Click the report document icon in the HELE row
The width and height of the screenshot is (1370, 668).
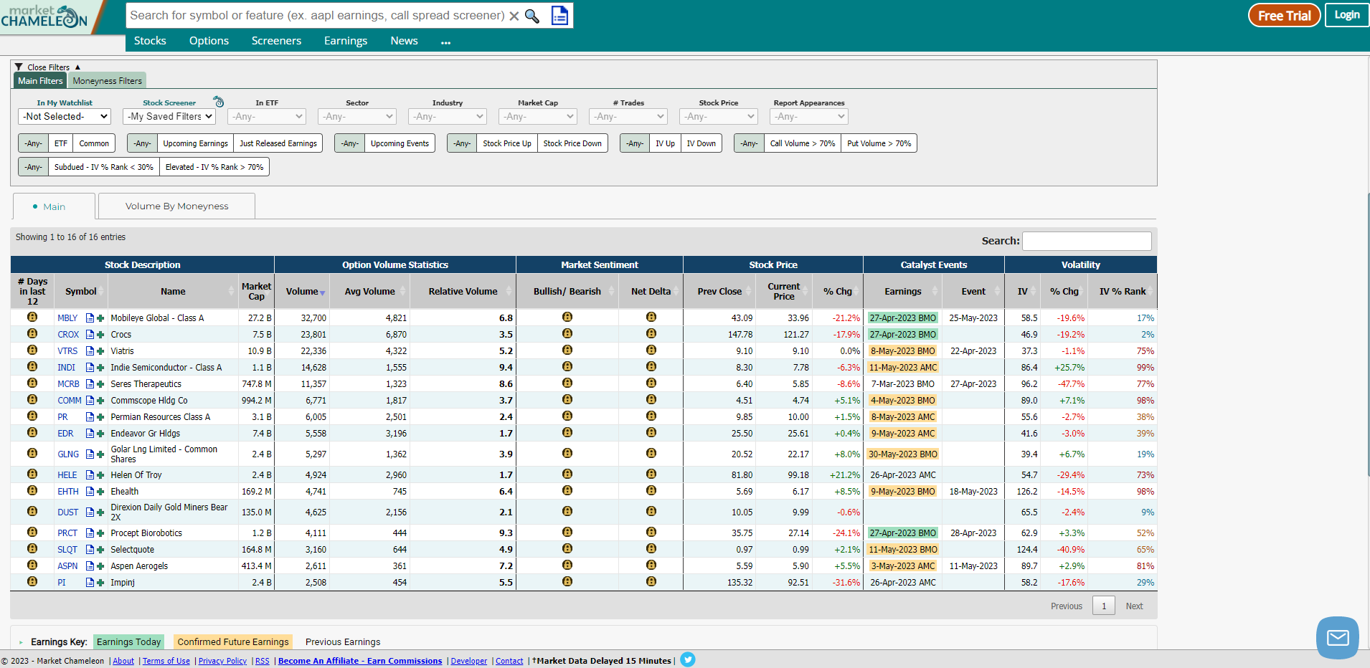[x=90, y=475]
